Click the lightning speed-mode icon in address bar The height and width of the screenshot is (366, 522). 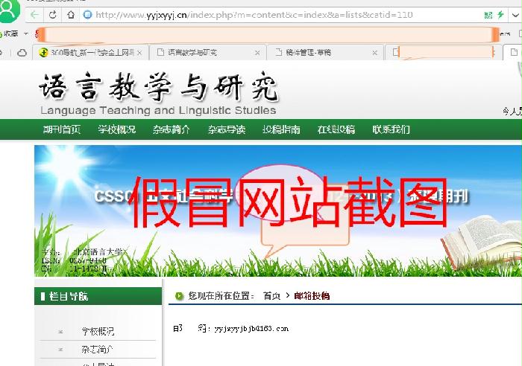pyautogui.click(x=500, y=14)
